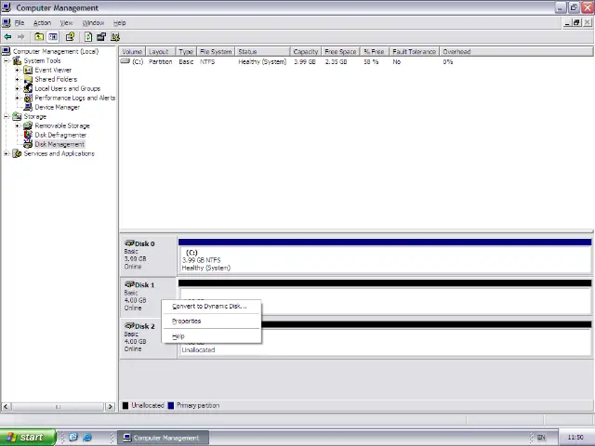This screenshot has width=595, height=446.
Task: Expand Performance Logs and Alerts node
Action: (17, 98)
